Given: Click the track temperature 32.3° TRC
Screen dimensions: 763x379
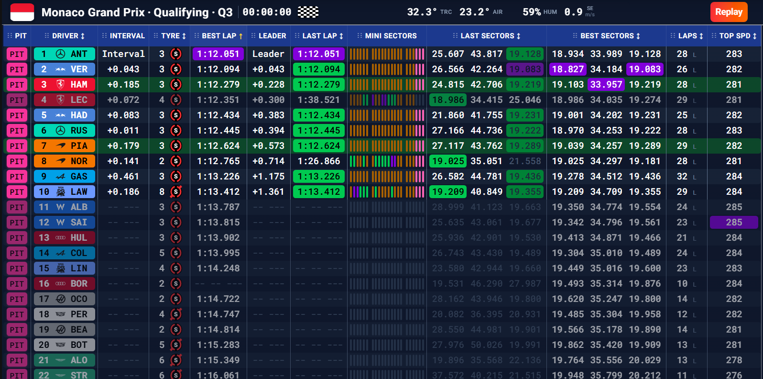Looking at the screenshot, I should 429,12.
